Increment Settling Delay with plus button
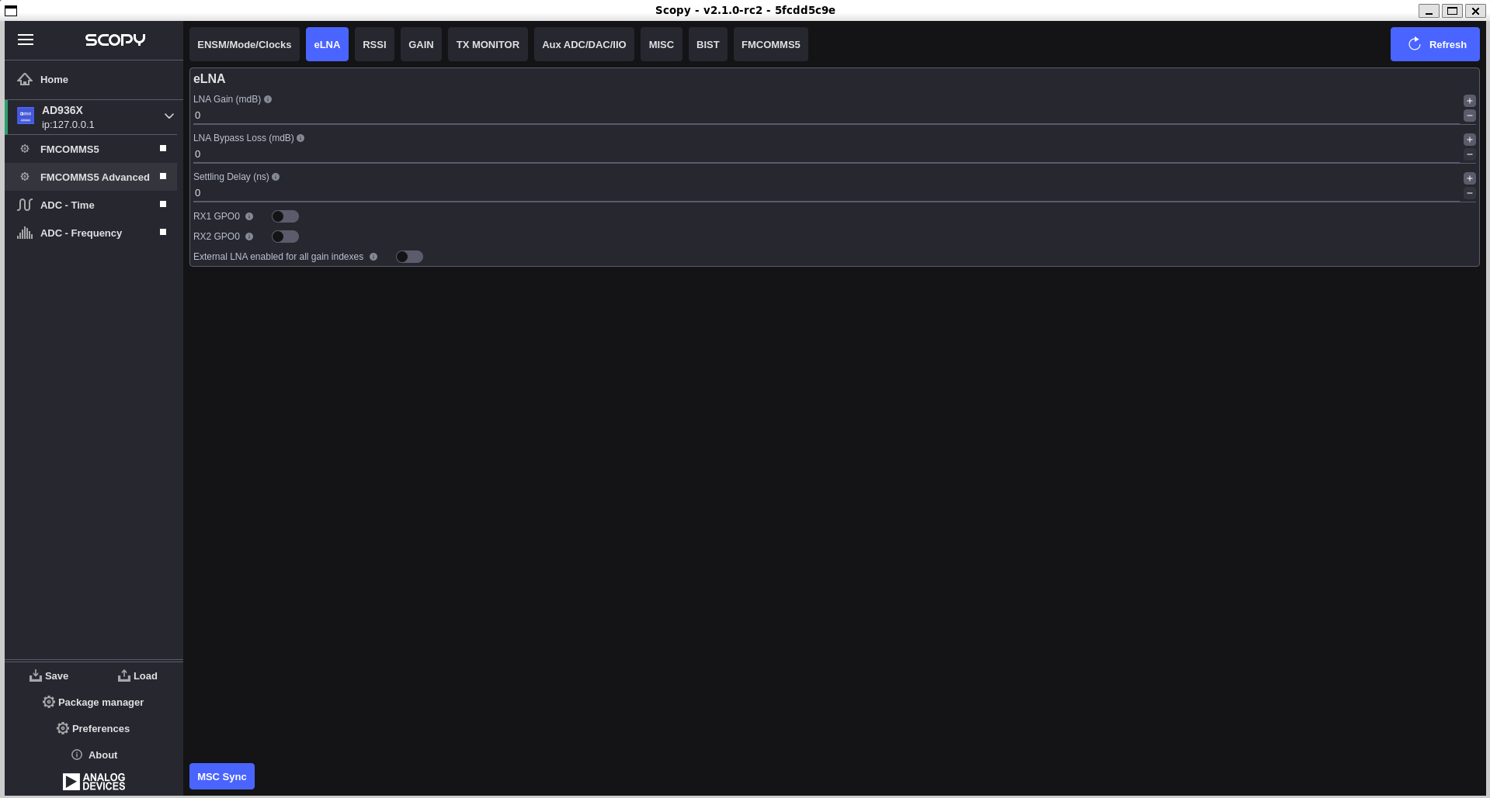The height and width of the screenshot is (798, 1490). 1470,178
